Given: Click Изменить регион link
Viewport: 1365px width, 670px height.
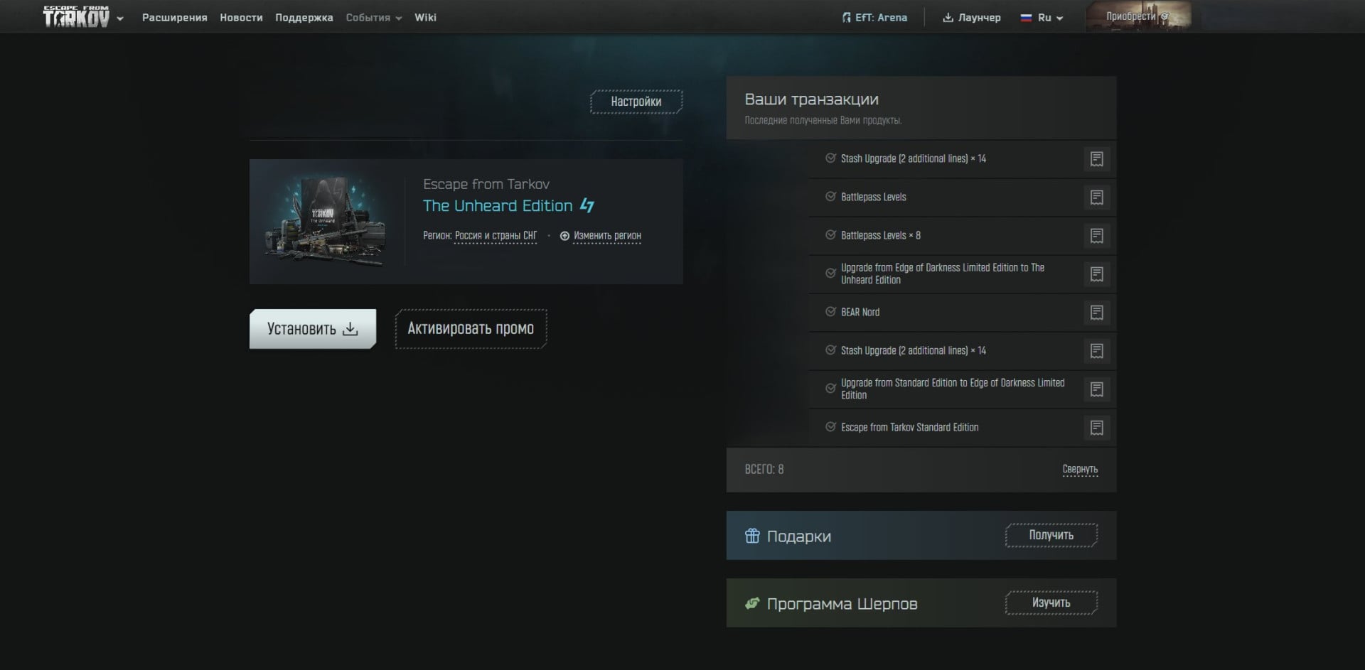Looking at the screenshot, I should 600,236.
